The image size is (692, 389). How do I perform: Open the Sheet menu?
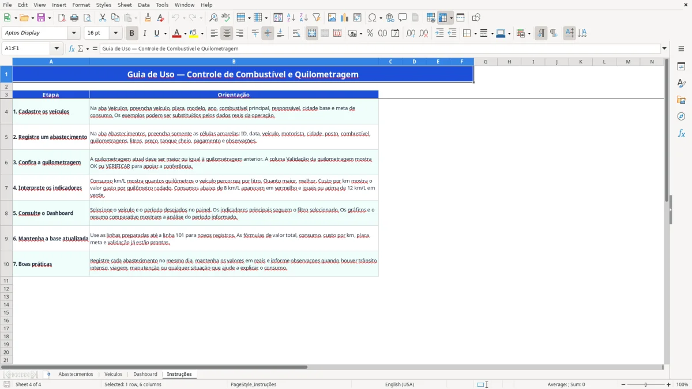(x=125, y=5)
